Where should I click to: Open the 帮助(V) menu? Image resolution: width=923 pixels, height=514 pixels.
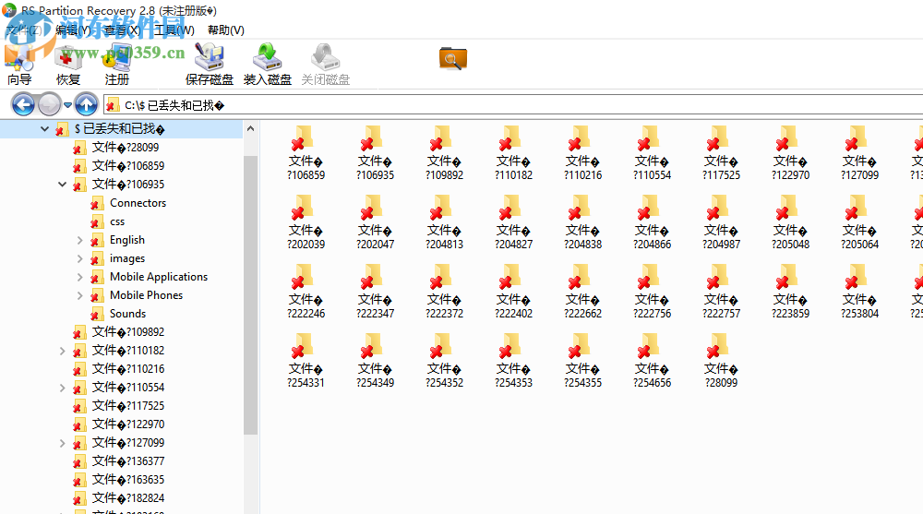(226, 30)
